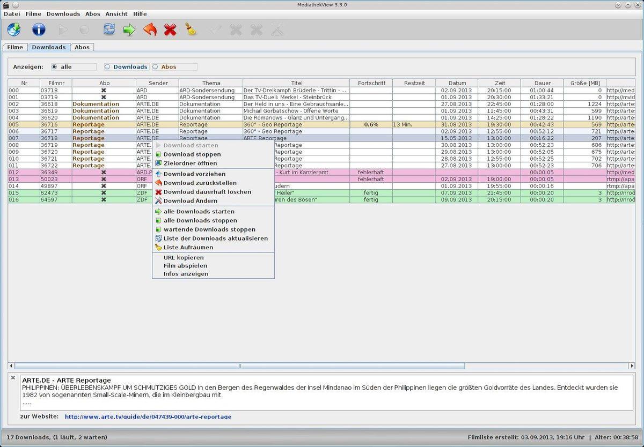Click the greyed-out tools icon in toolbar
644x447 pixels.
(x=277, y=29)
